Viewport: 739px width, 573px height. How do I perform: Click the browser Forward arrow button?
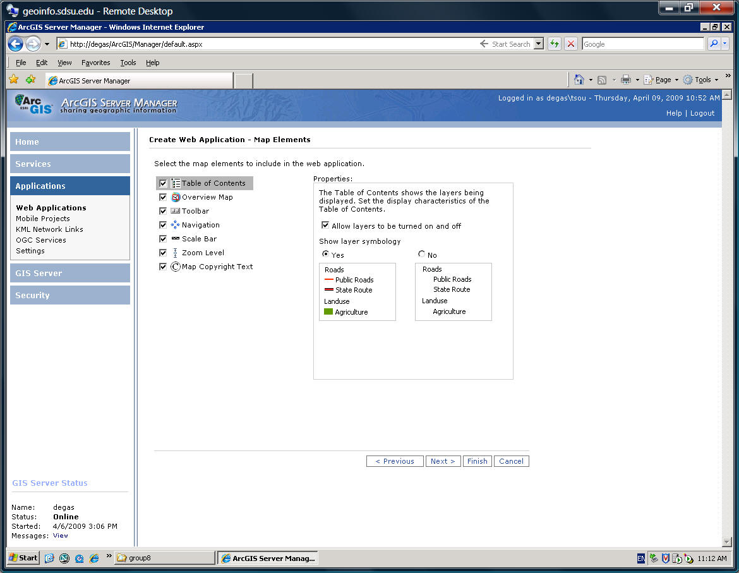click(33, 44)
